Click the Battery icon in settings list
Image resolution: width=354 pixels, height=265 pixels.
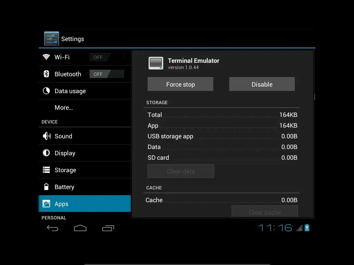point(46,187)
